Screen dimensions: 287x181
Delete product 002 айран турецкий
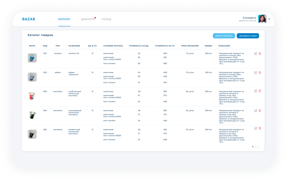[x=260, y=73]
